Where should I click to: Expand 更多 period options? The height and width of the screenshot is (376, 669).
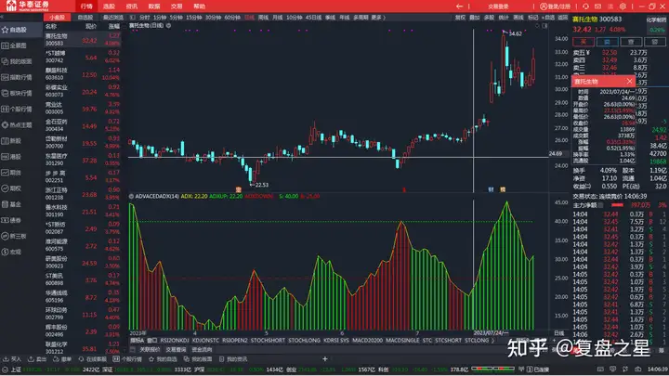point(378,18)
